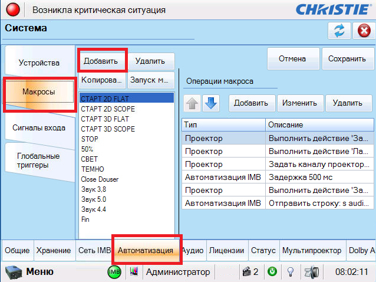Image resolution: width=376 pixels, height=282 pixels.
Task: Click Изменить to edit the operation
Action: pyautogui.click(x=299, y=103)
